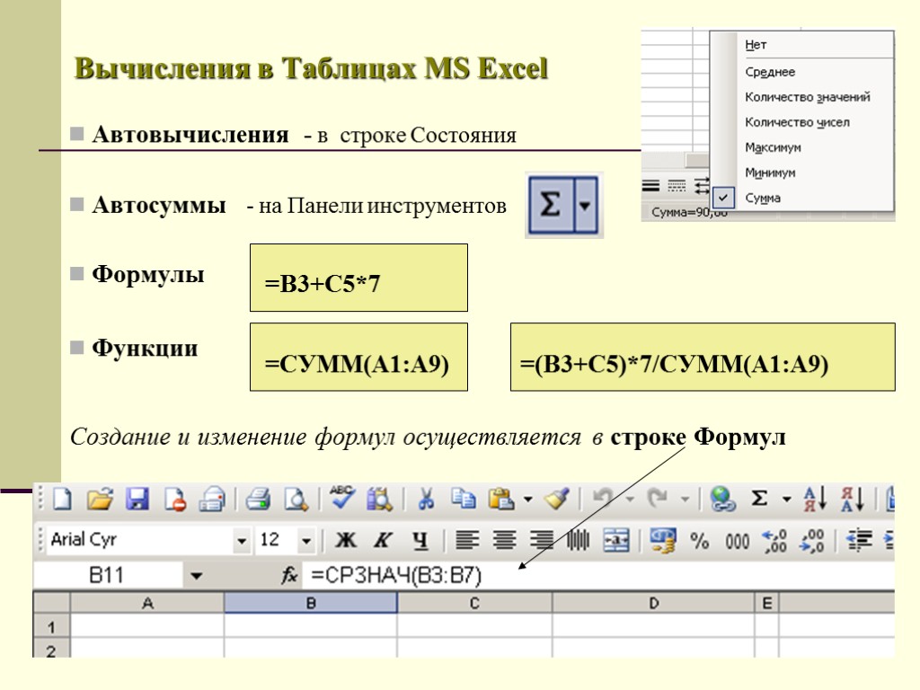Sort descending with Я-А icon
Screen dimensions: 920x690
(x=852, y=500)
